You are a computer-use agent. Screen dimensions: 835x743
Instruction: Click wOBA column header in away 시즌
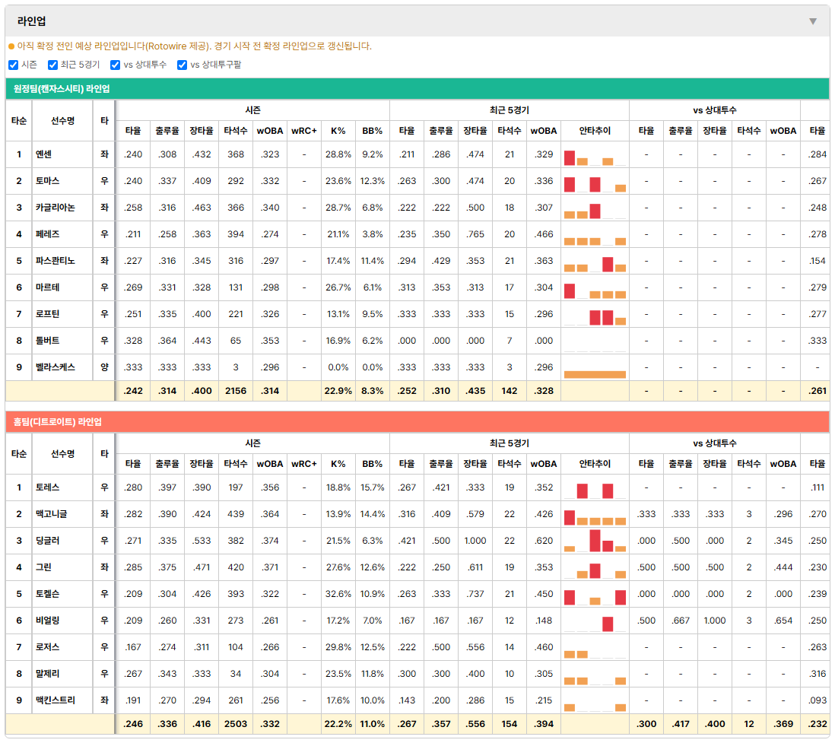point(270,131)
